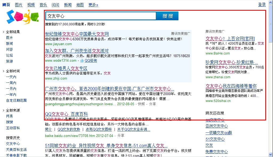Filter results by 图片 in the left sidebar

(x=9, y=38)
